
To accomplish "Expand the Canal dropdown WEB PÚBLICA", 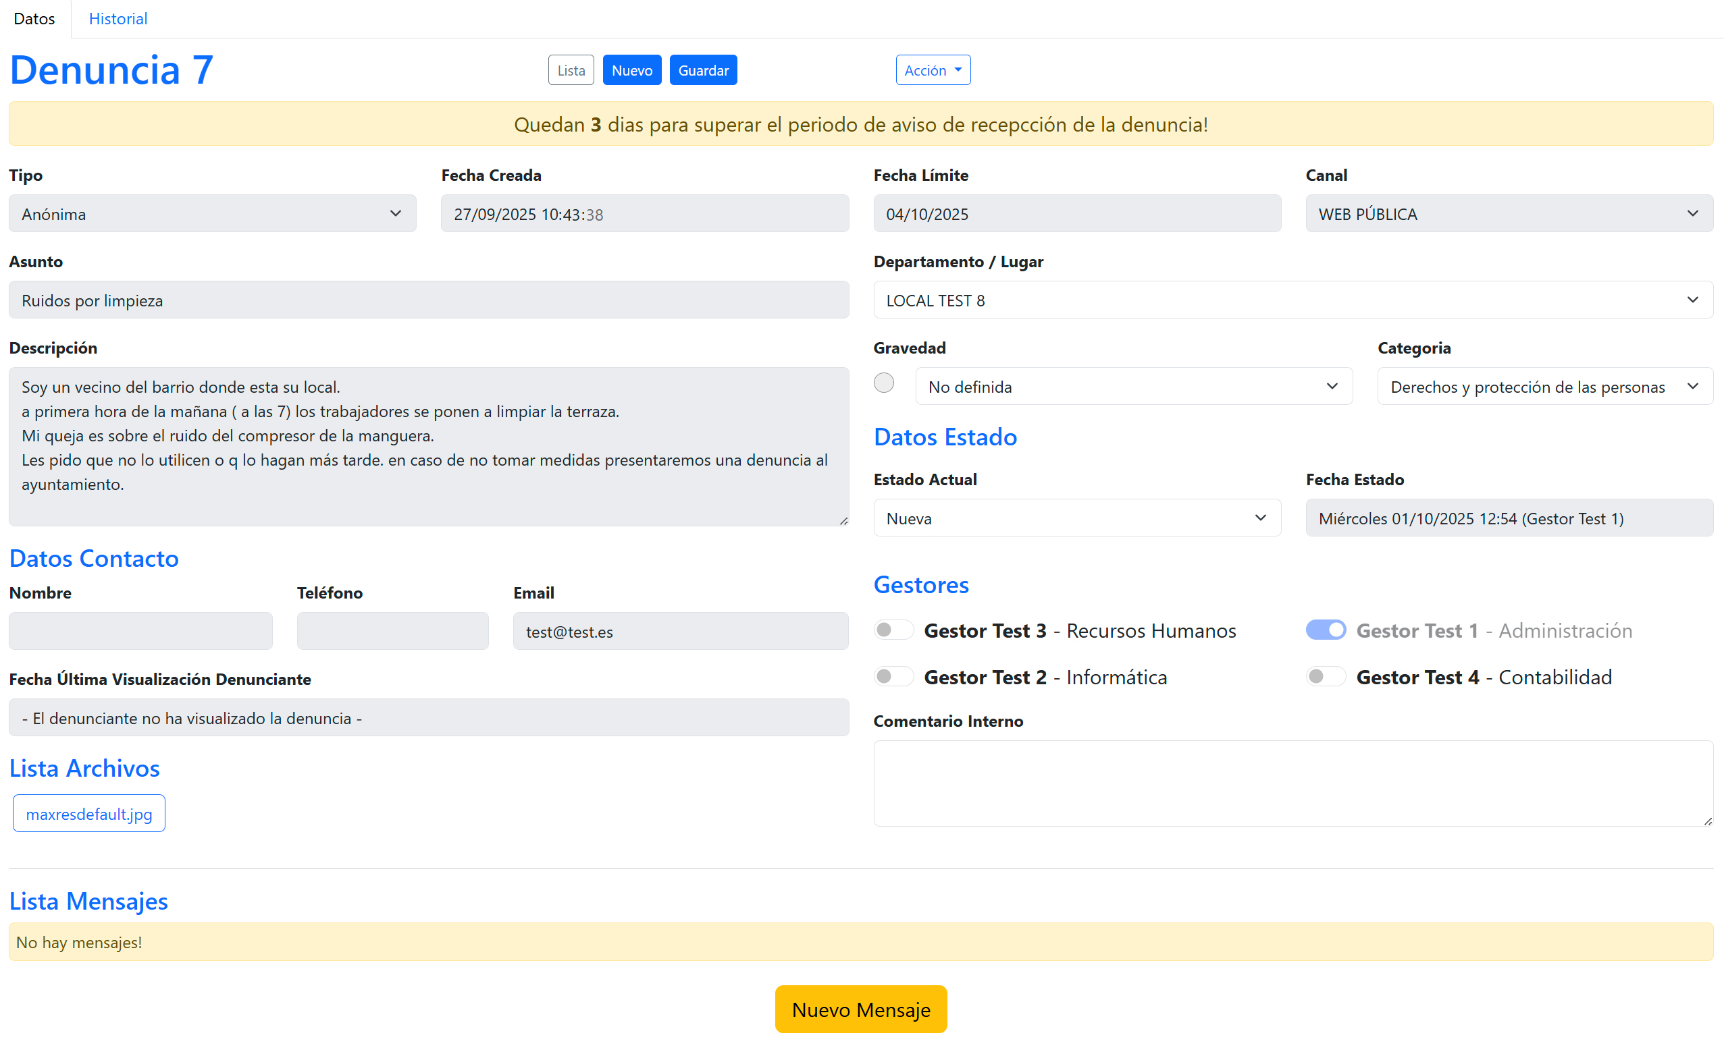I will coord(1509,214).
